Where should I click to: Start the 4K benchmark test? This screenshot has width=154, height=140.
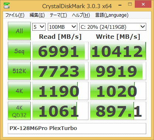19,91
